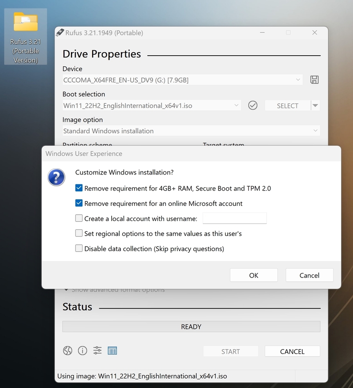Viewport: 353px width, 388px height.
Task: Click the SELECT button
Action: point(288,106)
